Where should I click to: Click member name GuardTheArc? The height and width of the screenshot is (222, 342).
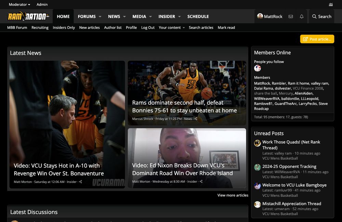point(286,103)
